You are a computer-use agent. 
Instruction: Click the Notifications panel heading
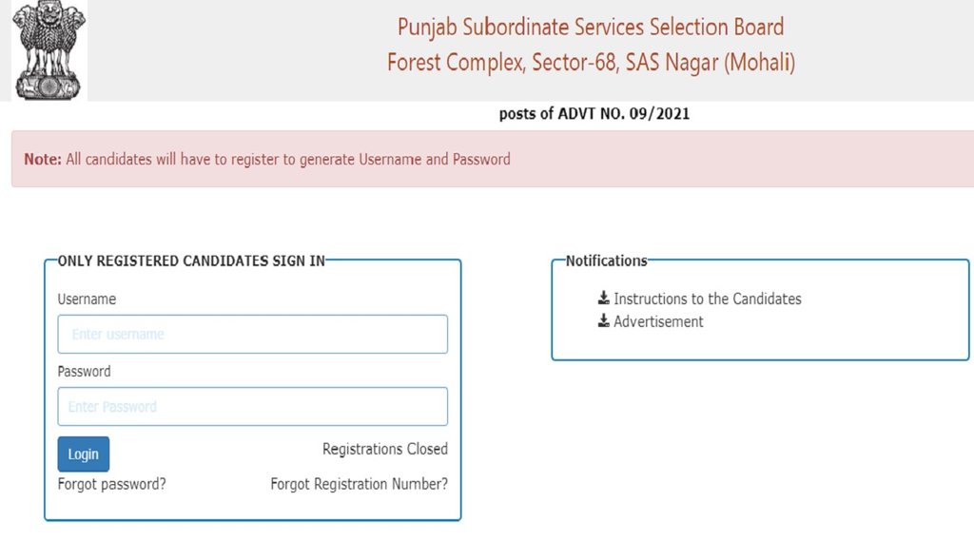(x=606, y=261)
